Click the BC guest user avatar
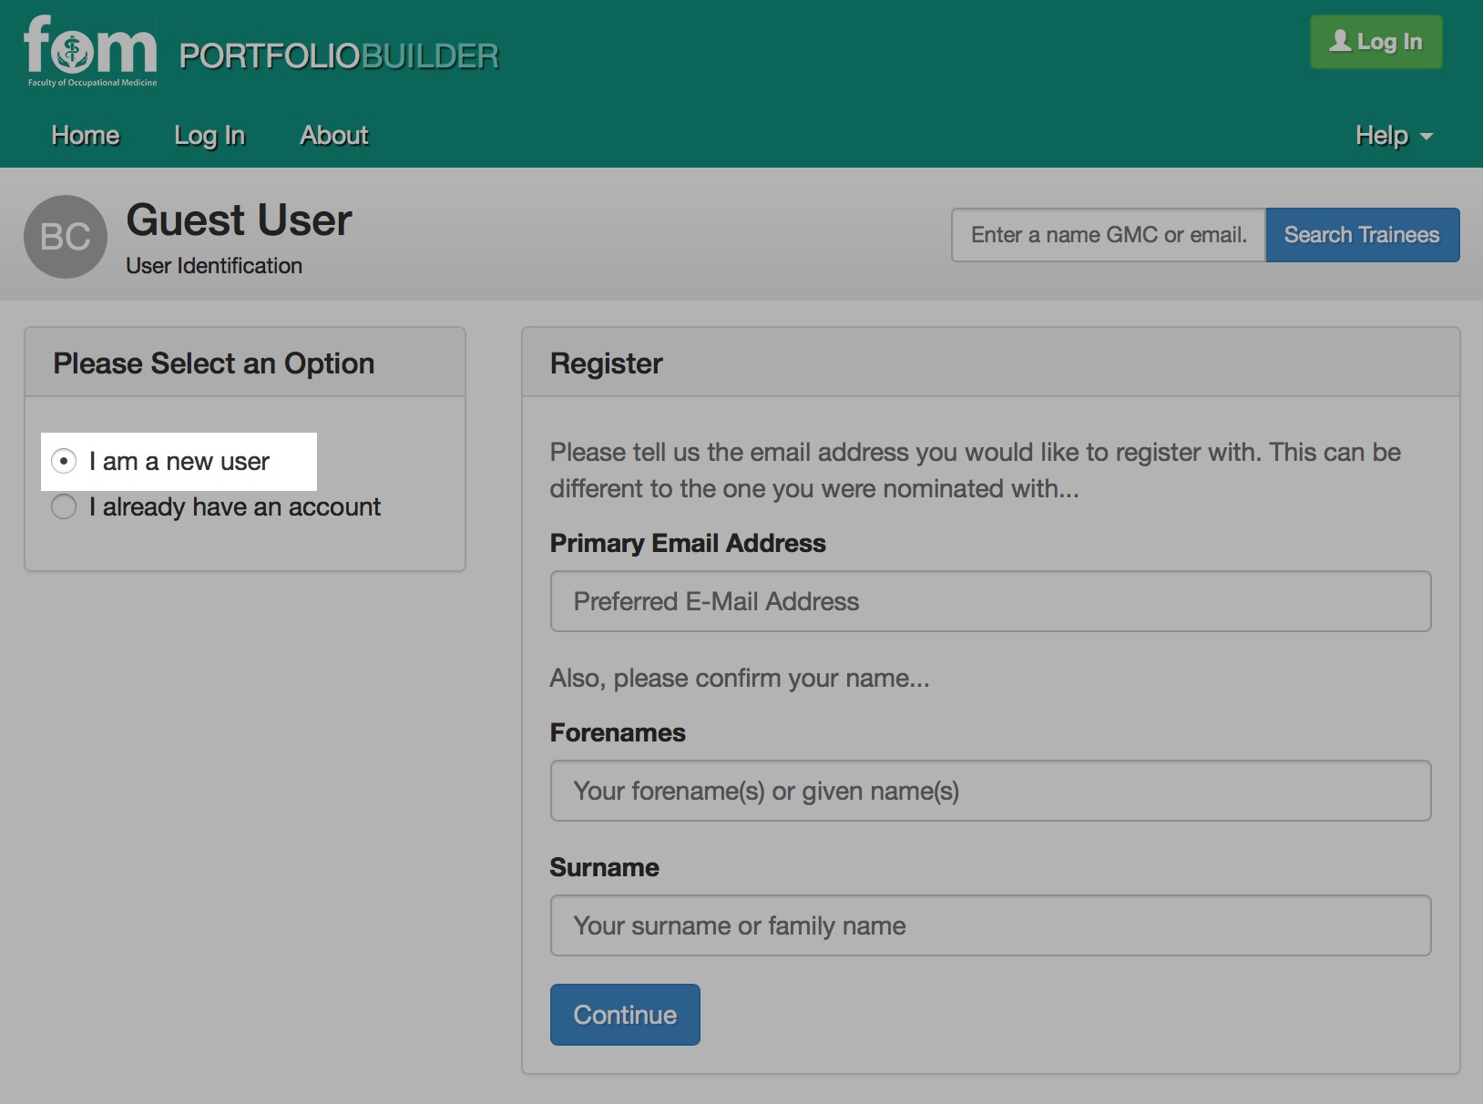The width and height of the screenshot is (1483, 1104). pos(66,237)
